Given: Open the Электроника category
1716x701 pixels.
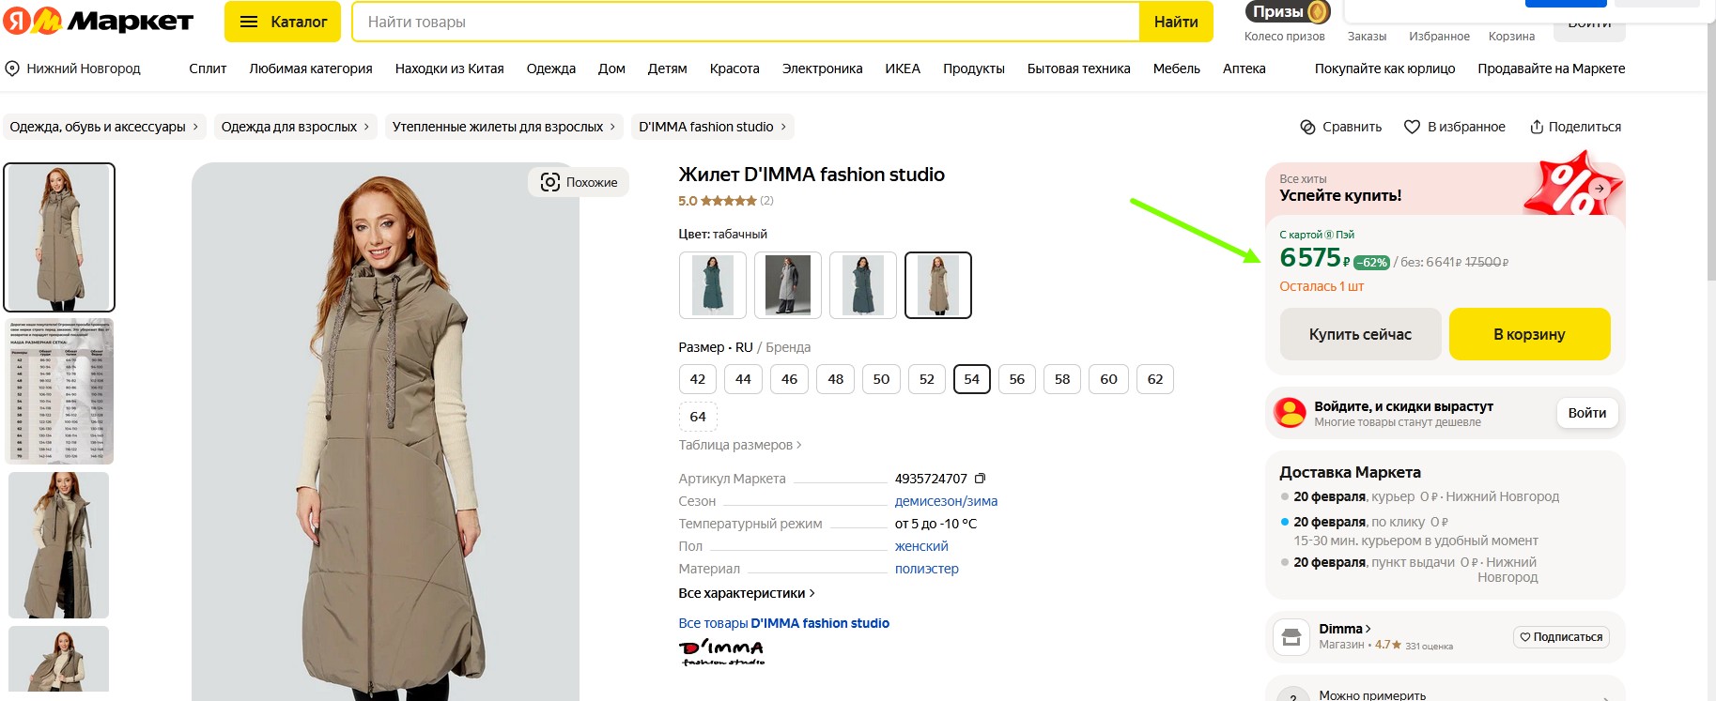Looking at the screenshot, I should coord(822,69).
